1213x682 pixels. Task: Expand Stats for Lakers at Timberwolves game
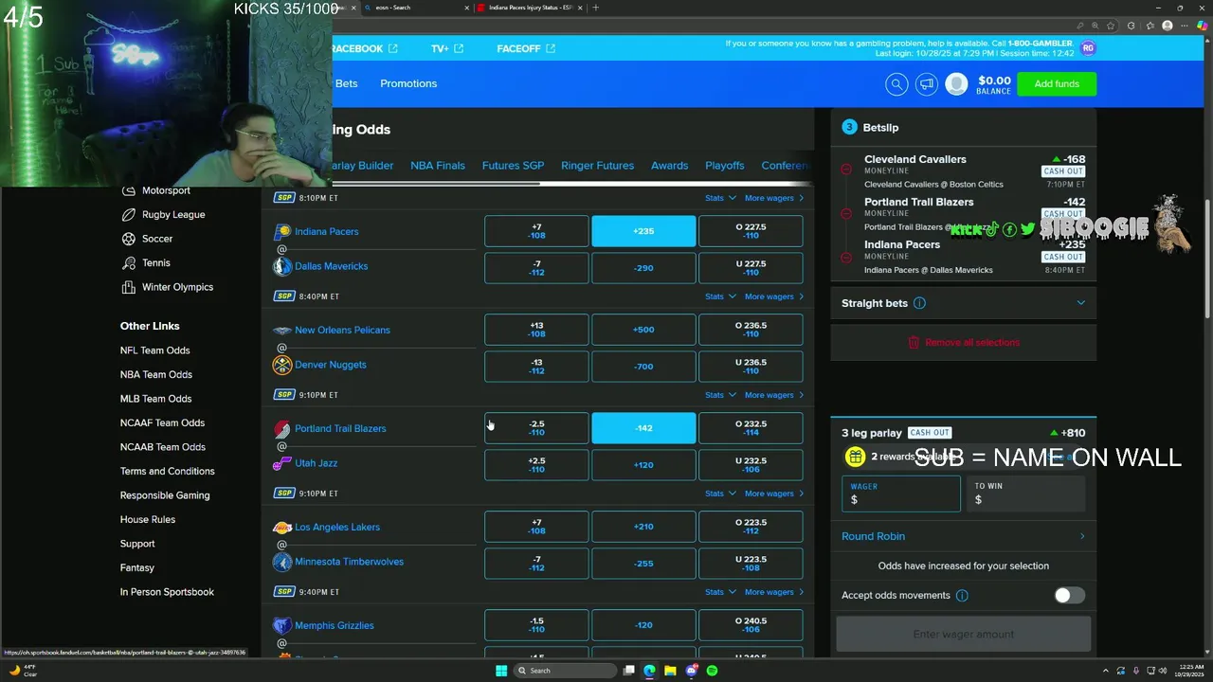[x=720, y=592]
